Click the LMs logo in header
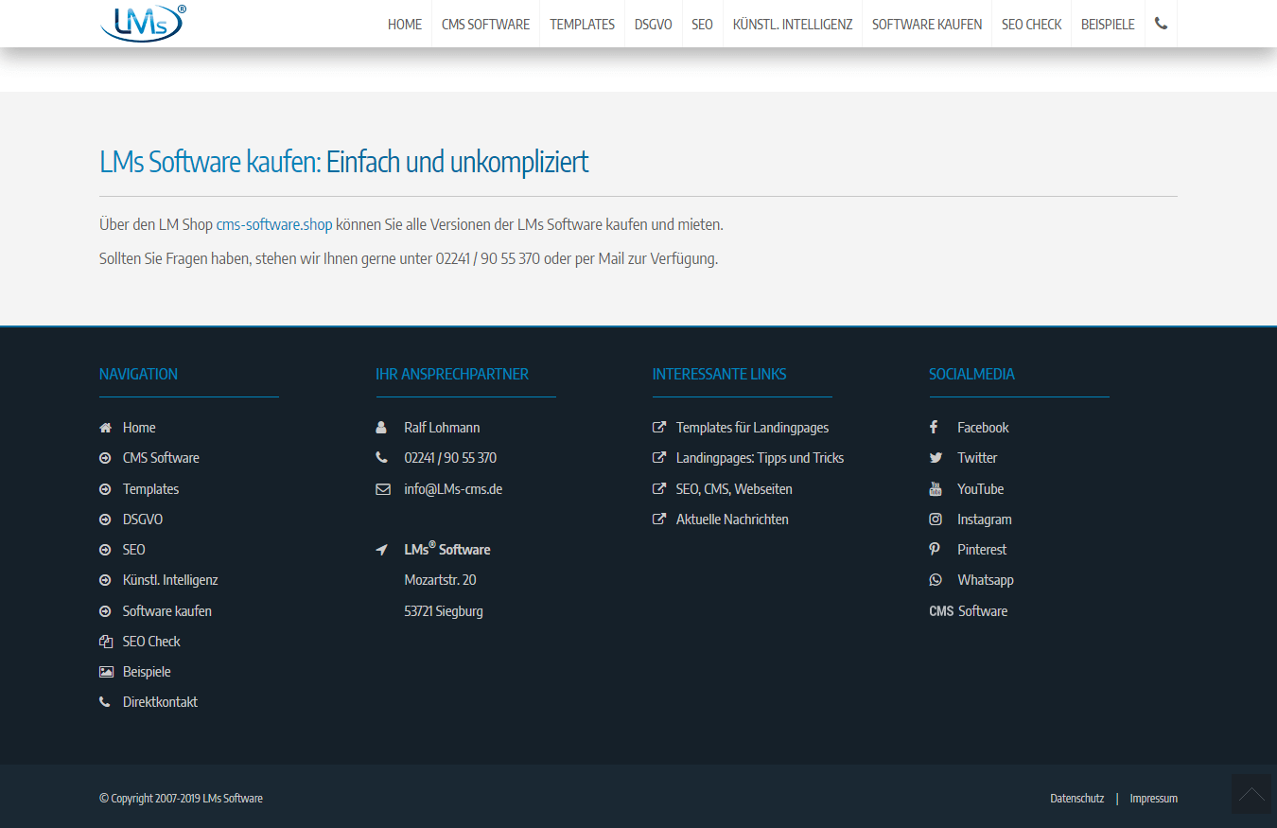 144,24
